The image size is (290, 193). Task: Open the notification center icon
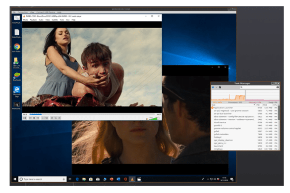coord(232,179)
